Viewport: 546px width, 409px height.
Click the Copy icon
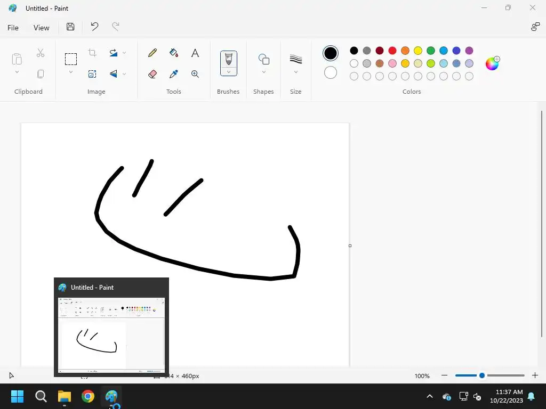(x=41, y=73)
